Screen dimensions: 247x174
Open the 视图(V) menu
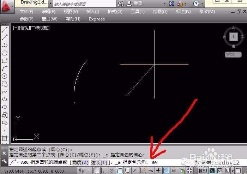pyautogui.click(x=71, y=12)
